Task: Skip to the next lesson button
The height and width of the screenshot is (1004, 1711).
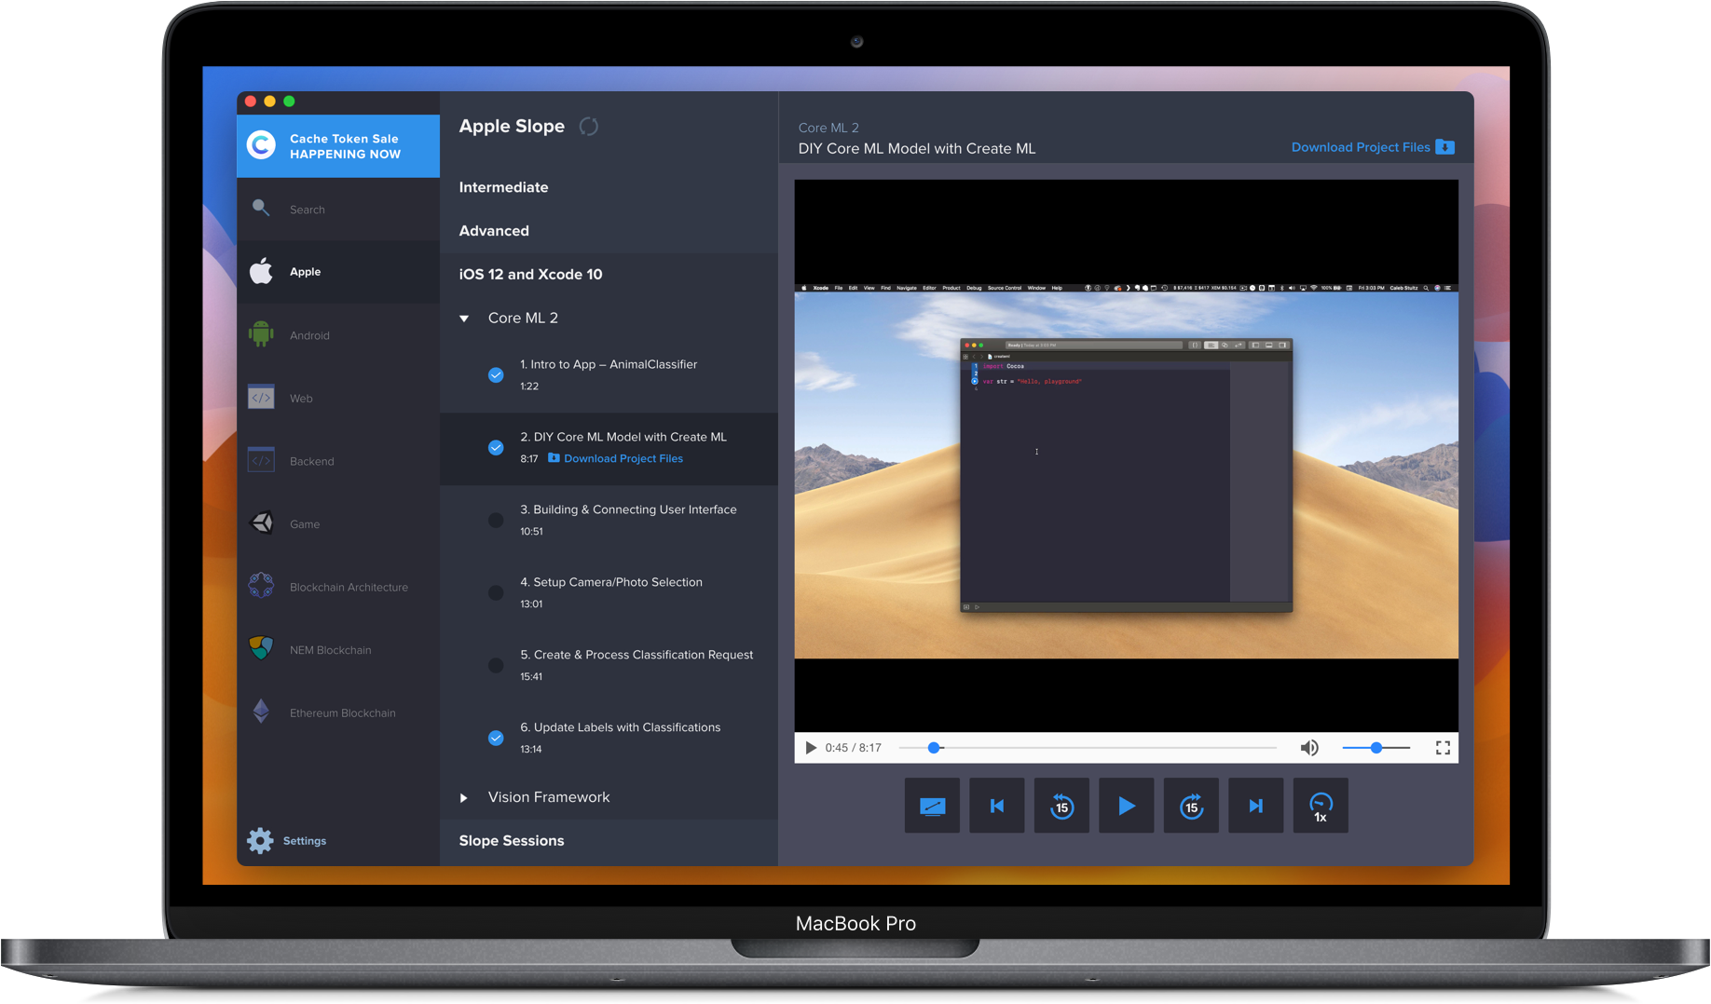Action: coord(1256,806)
